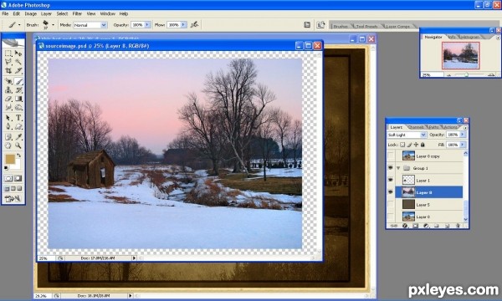Open layer Fill slider arrow
Image resolution: width=502 pixels, height=301 pixels.
(463, 145)
